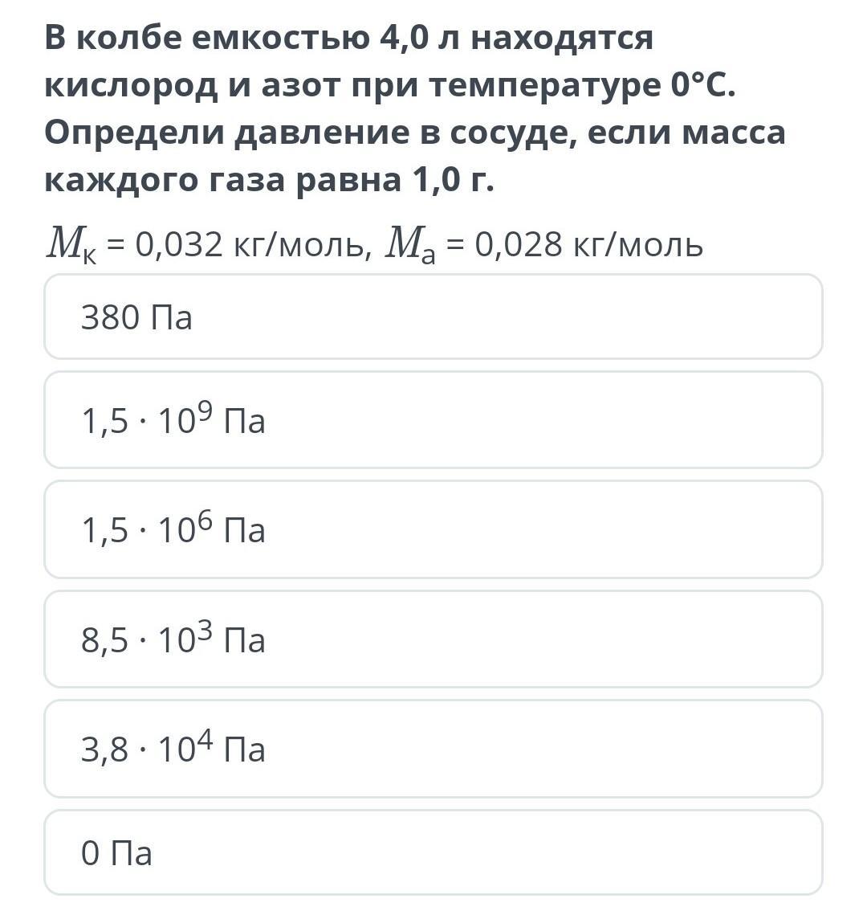Choose the 3,8 · 10⁴ Па option
867x919 pixels.
click(433, 749)
